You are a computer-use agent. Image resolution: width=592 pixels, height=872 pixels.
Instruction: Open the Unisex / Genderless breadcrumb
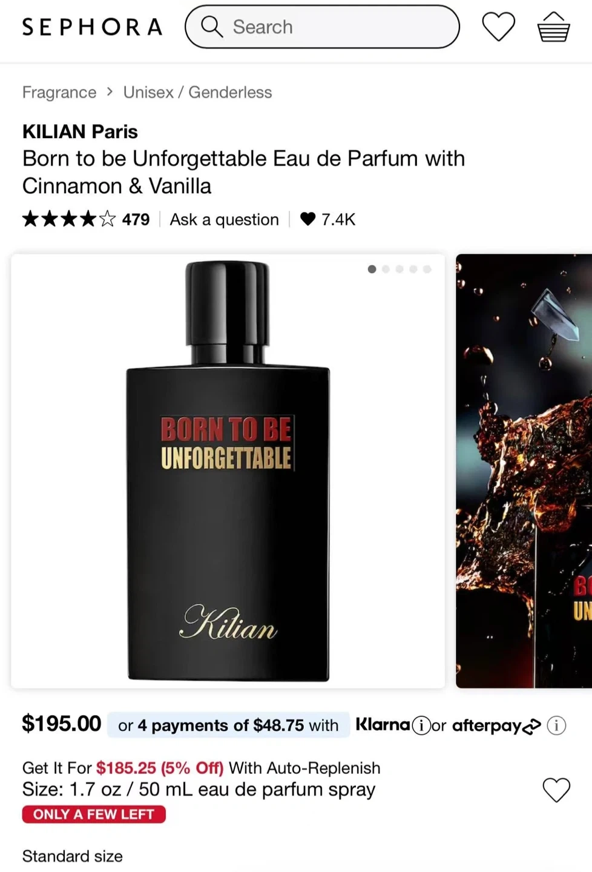197,92
